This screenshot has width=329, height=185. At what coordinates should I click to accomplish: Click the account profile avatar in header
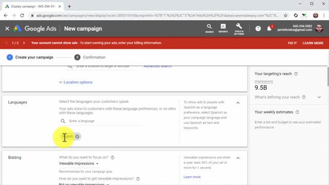[319, 28]
